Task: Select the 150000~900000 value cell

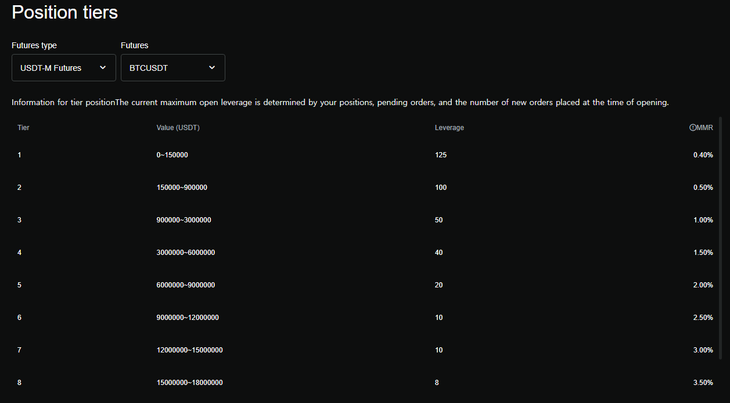Action: [182, 188]
